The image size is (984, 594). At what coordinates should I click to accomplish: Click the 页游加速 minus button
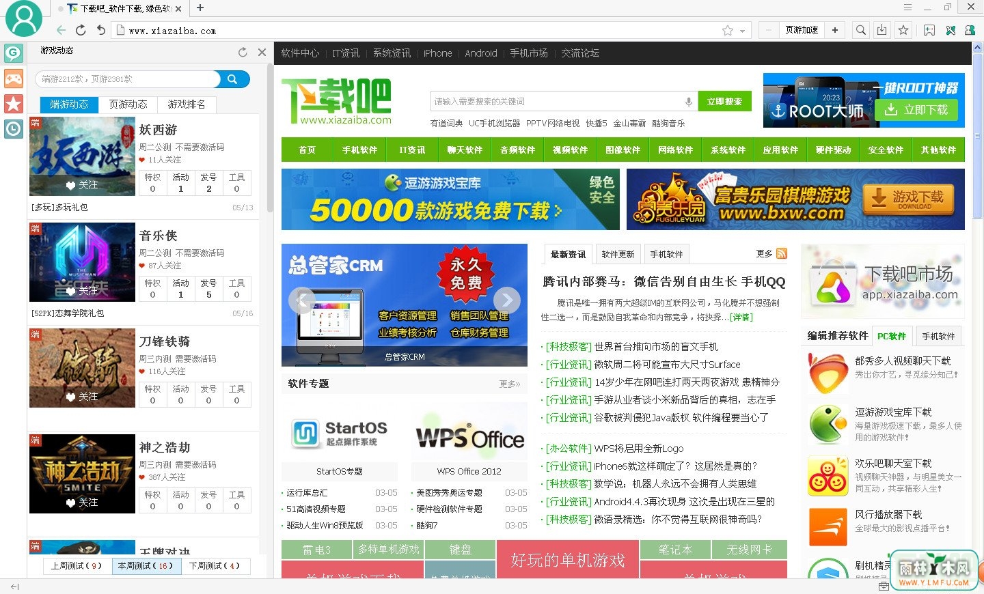pyautogui.click(x=769, y=30)
